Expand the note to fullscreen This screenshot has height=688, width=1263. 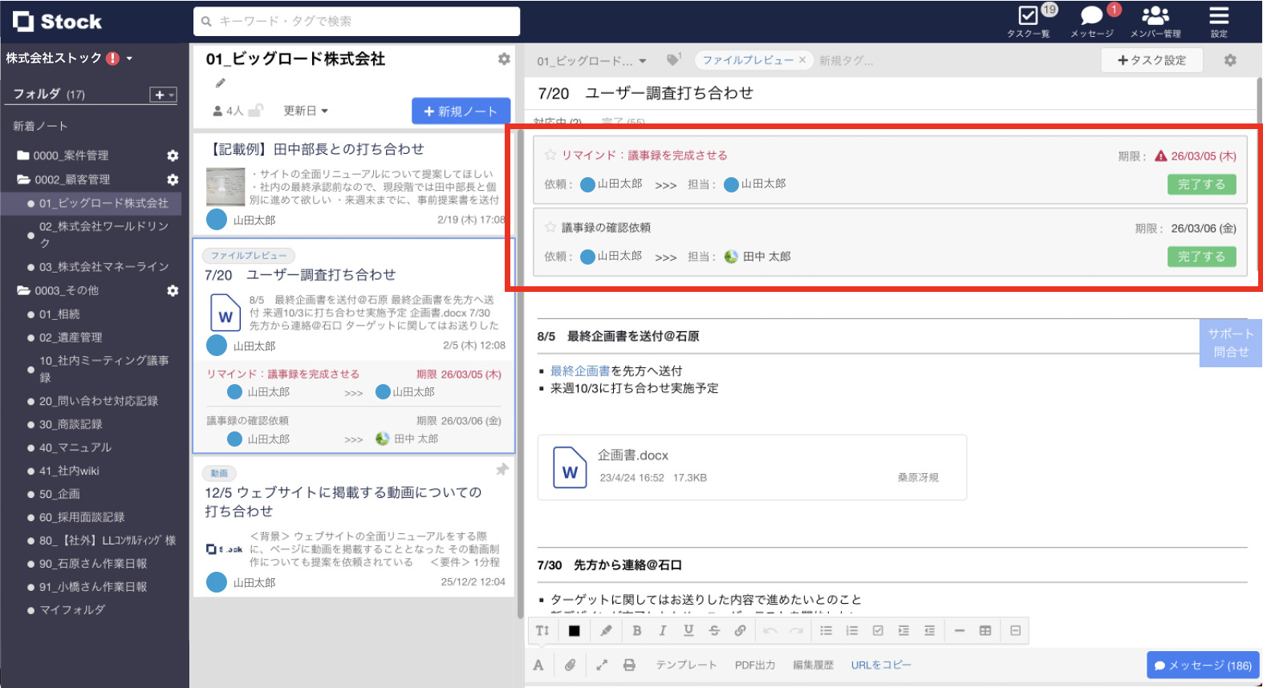point(602,665)
